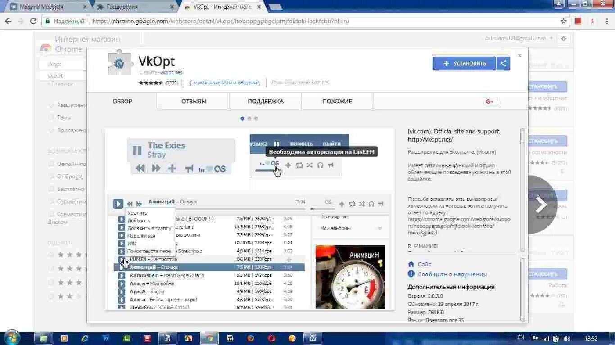Open the Сайт link
This screenshot has height=345, width=615.
(x=425, y=264)
